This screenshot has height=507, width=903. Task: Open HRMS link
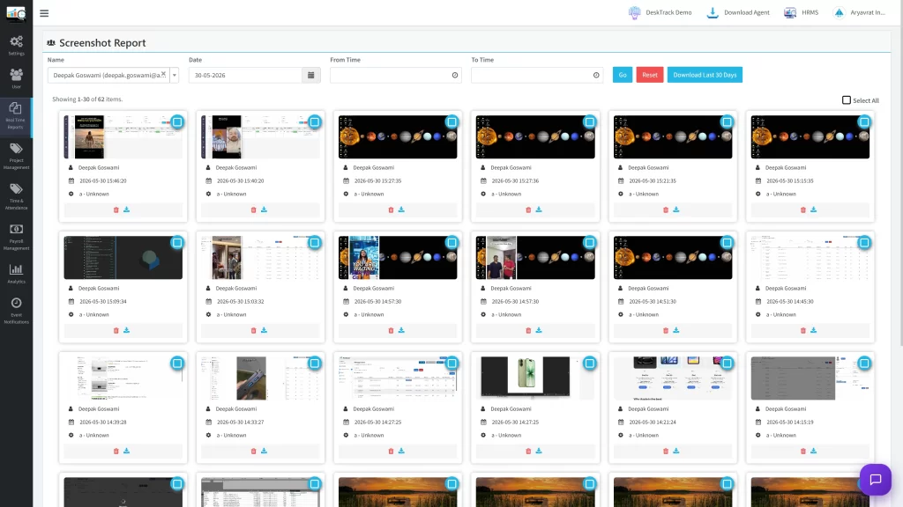pos(801,12)
